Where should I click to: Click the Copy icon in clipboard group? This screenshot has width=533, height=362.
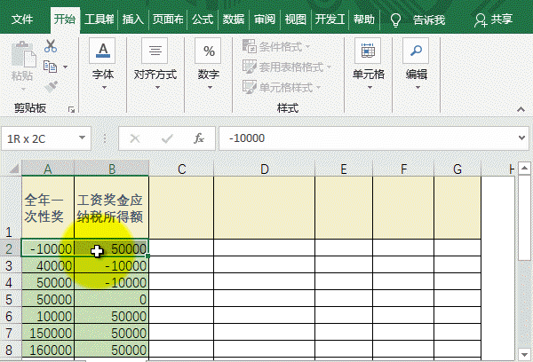tap(51, 67)
